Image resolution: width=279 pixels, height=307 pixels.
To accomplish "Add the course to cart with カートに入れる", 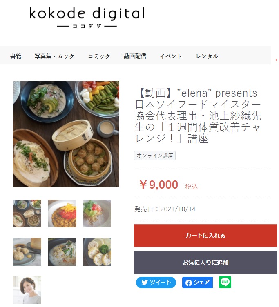I will coord(205,235).
